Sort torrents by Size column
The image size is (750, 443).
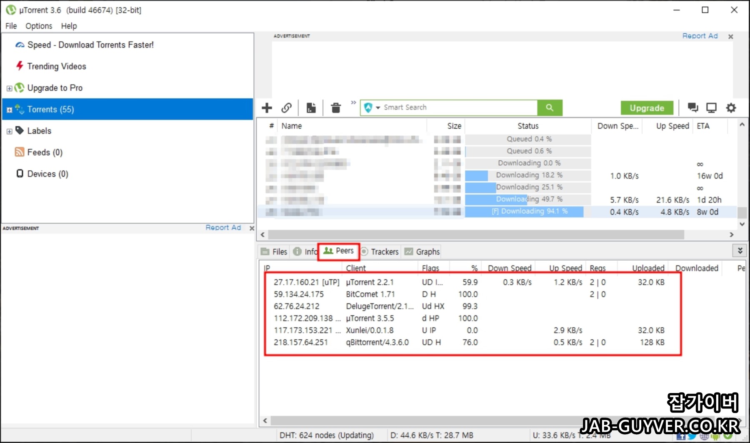tap(445, 126)
